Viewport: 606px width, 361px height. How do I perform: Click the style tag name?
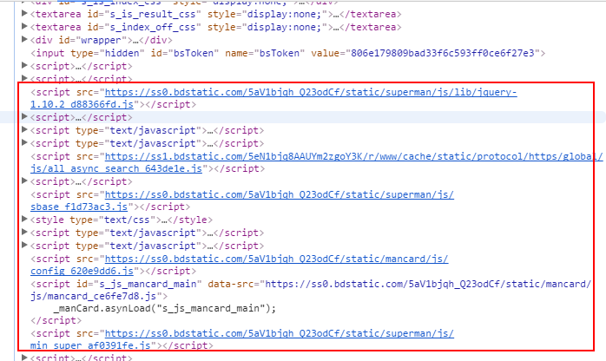click(49, 220)
